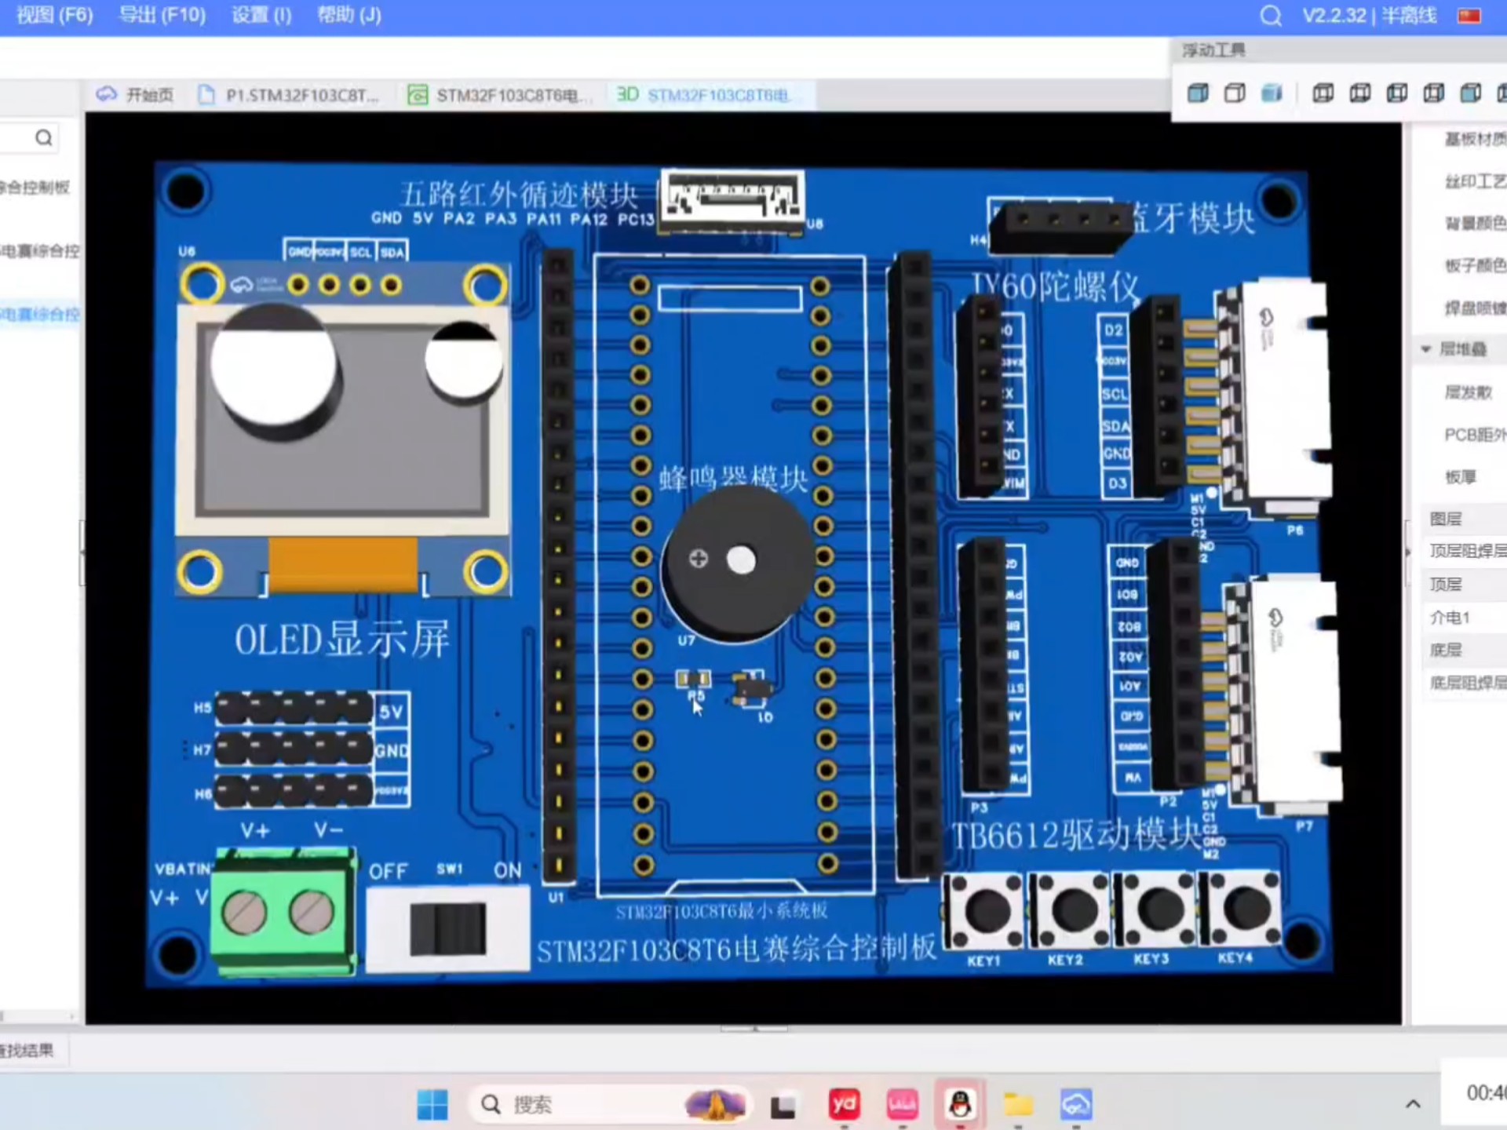Click the 丝印工艺 property row
The width and height of the screenshot is (1507, 1130).
point(1474,182)
